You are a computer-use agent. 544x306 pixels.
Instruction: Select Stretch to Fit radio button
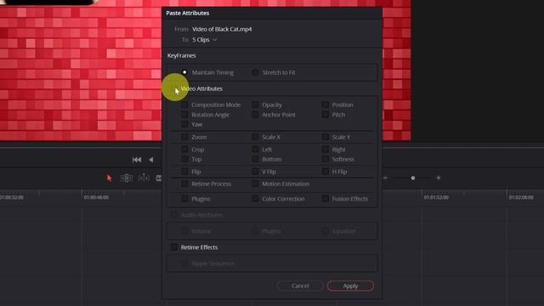tap(255, 72)
